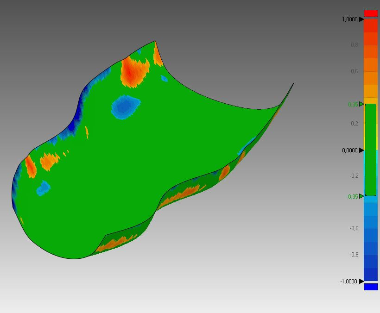Select the green marker arrow beside -0,35
Image resolution: width=380 pixels, height=313 pixels.
click(361, 196)
